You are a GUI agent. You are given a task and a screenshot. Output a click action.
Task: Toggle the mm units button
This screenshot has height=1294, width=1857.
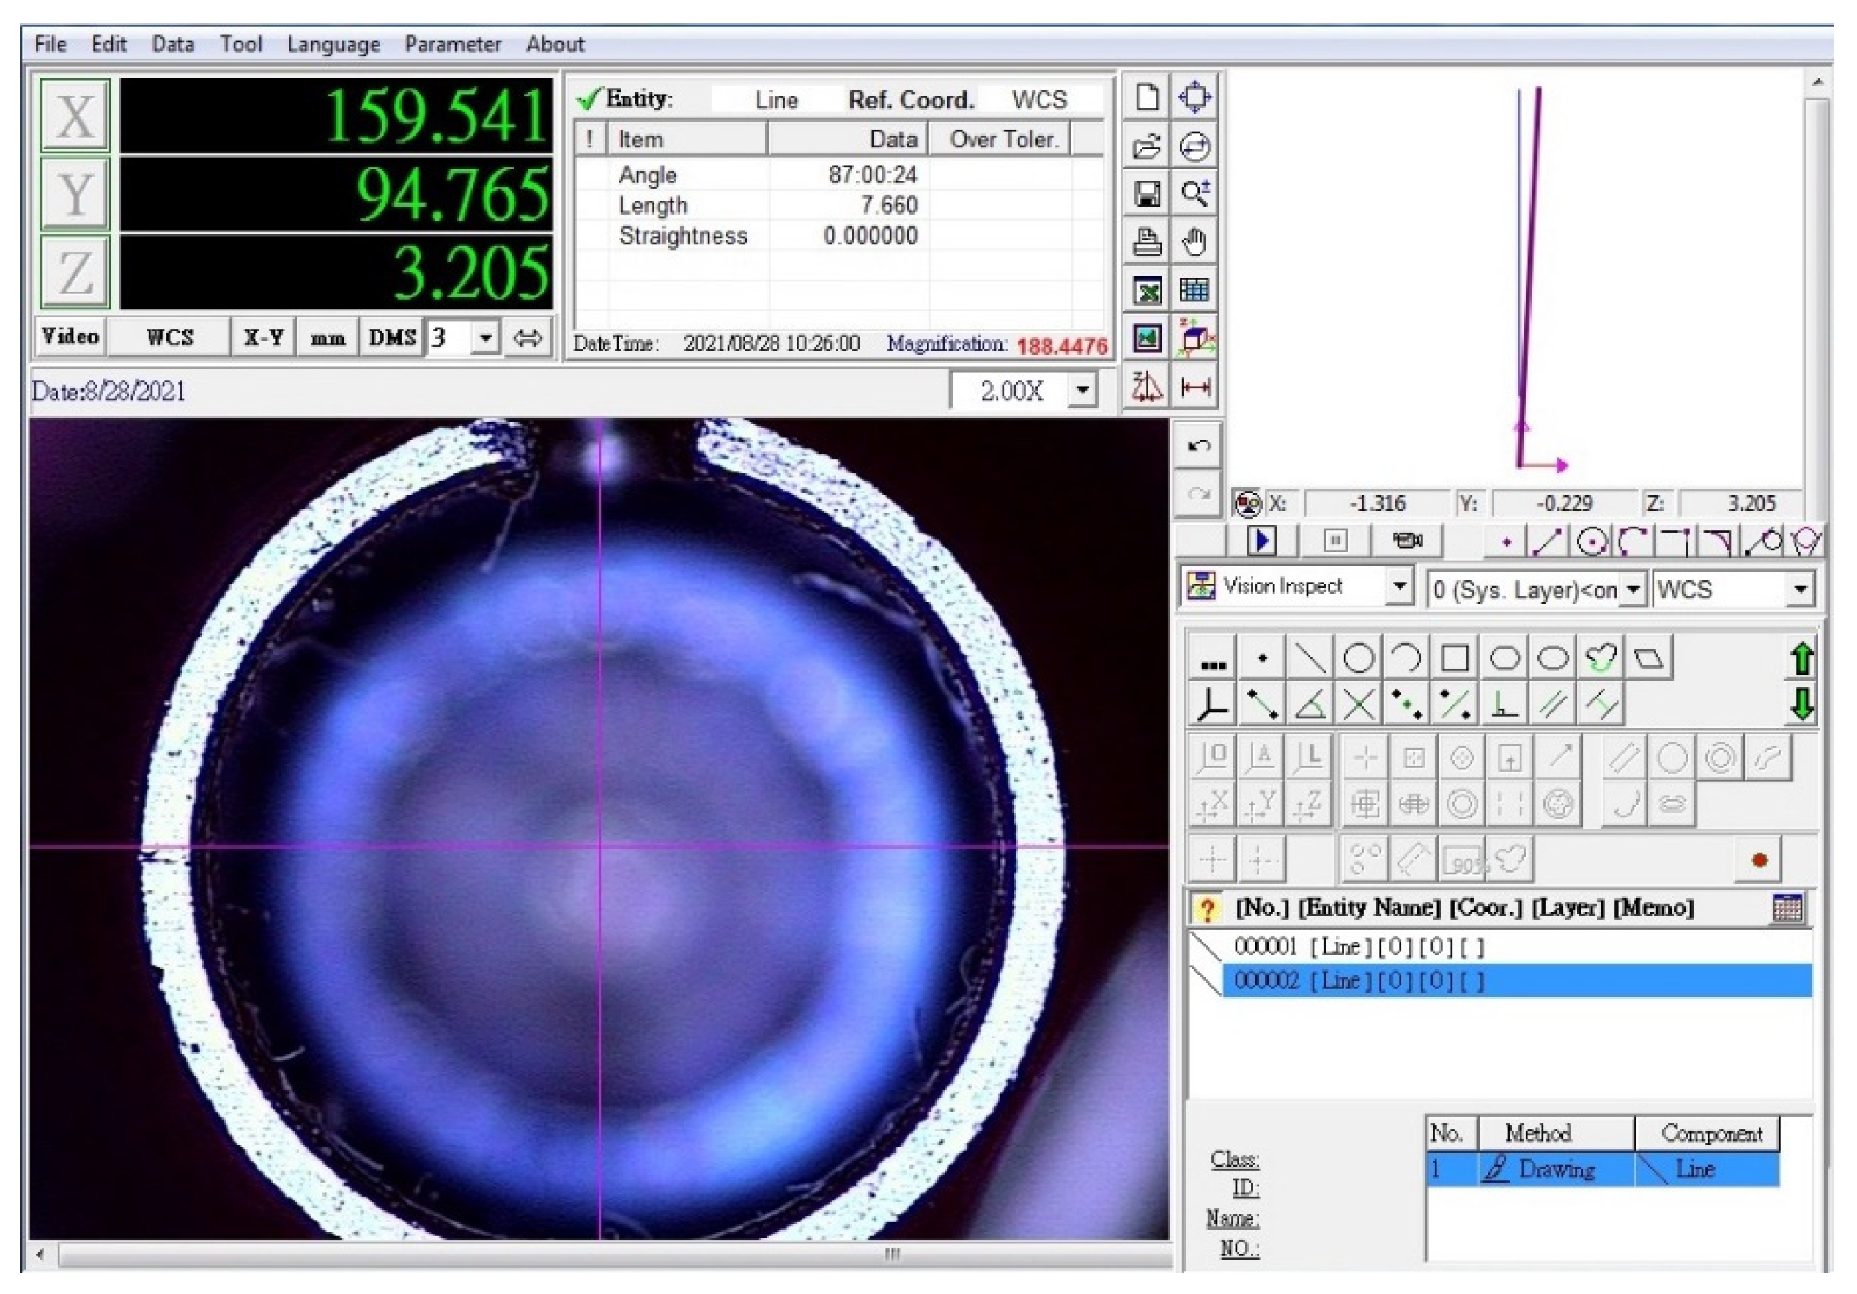pyautogui.click(x=328, y=337)
